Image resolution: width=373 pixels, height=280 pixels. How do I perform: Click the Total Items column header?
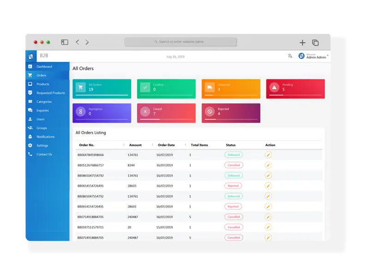(199, 145)
